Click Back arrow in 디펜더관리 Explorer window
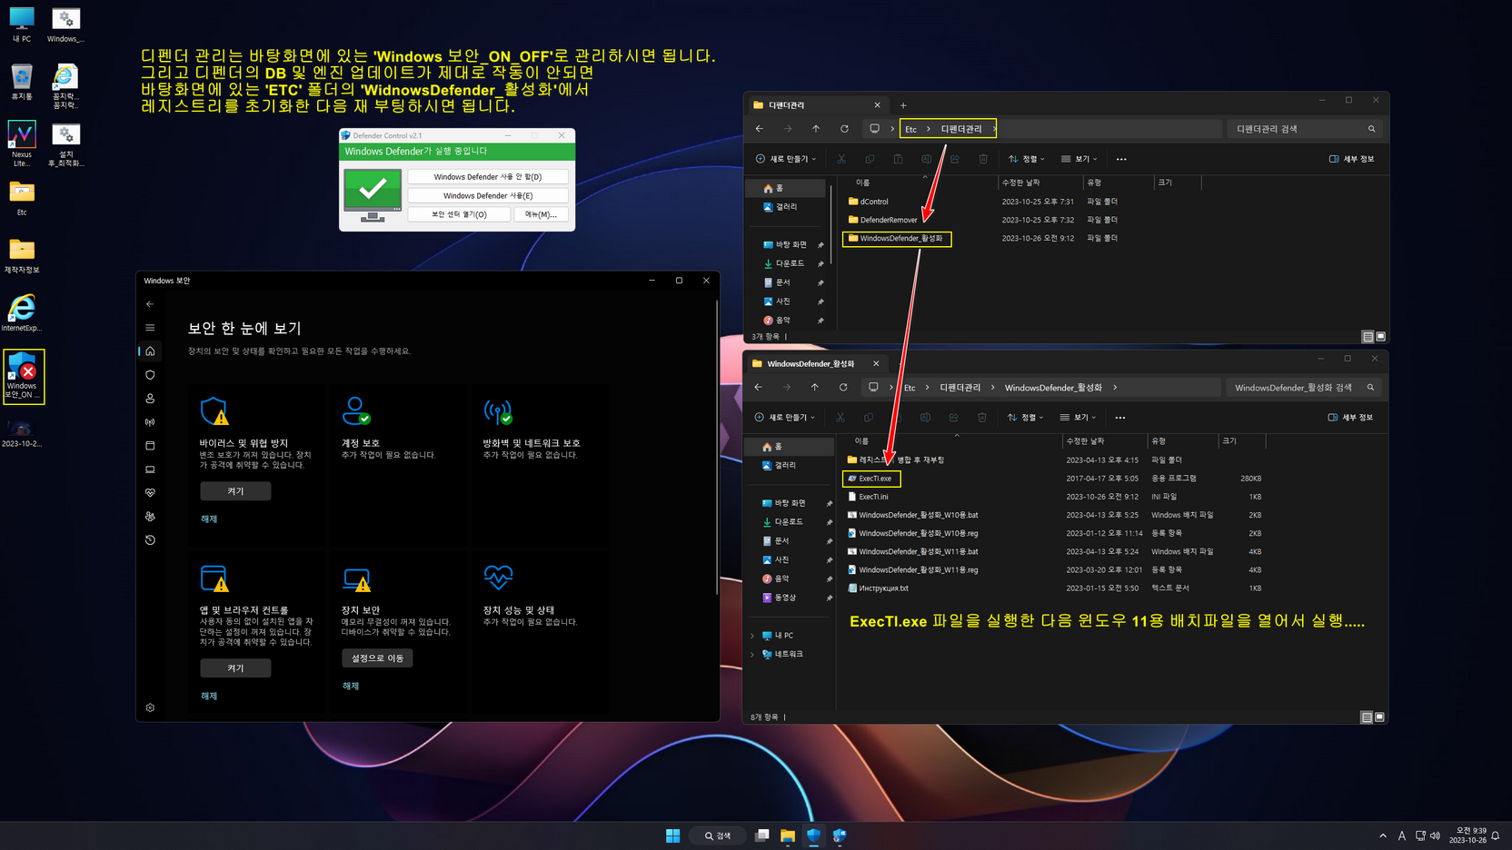This screenshot has height=850, width=1512. pos(760,129)
